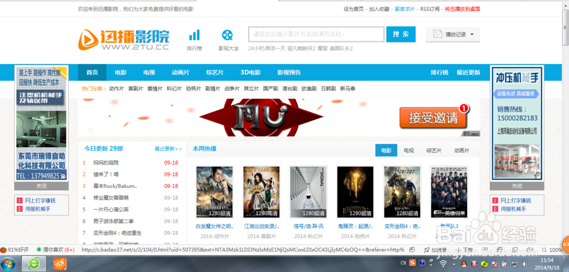Expand the 播放记录 dropdown

point(453,35)
